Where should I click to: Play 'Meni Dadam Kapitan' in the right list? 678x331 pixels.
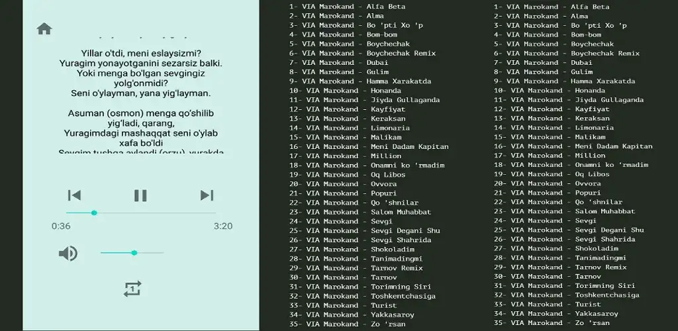[573, 146]
